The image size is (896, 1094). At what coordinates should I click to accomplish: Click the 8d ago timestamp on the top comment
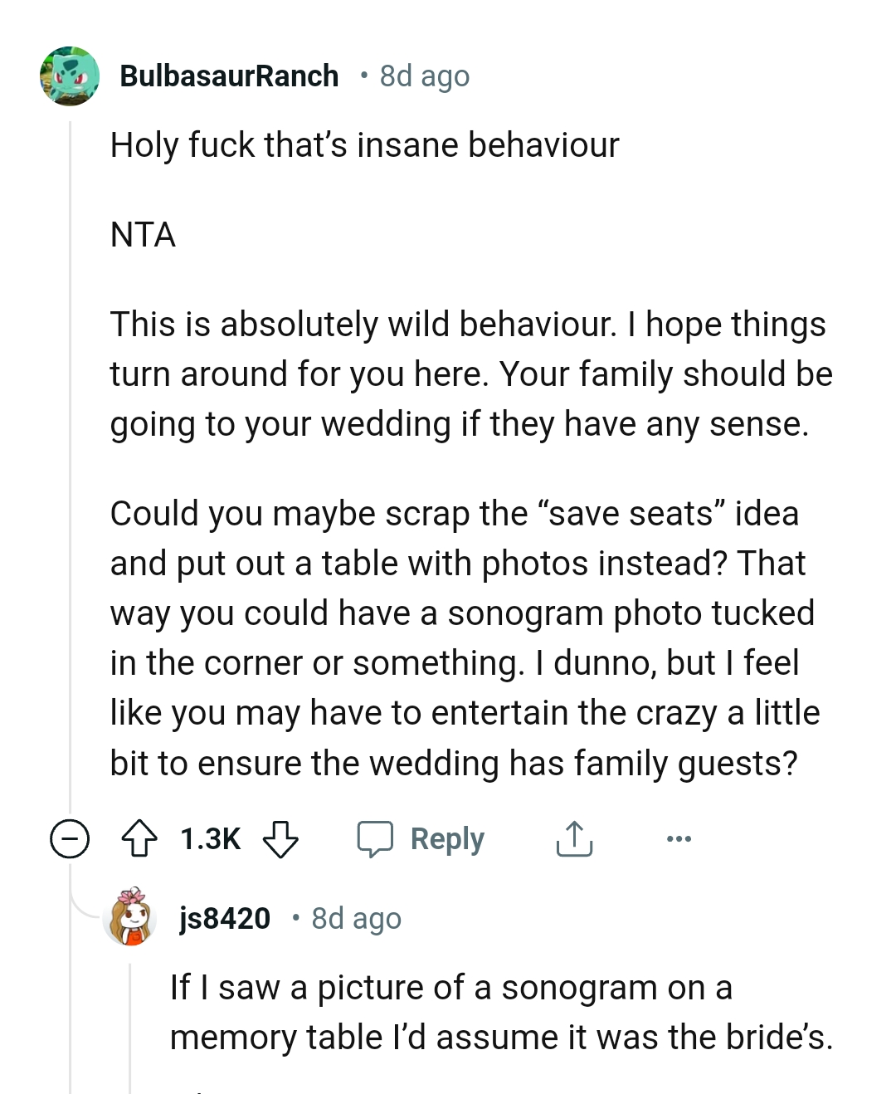tap(423, 76)
